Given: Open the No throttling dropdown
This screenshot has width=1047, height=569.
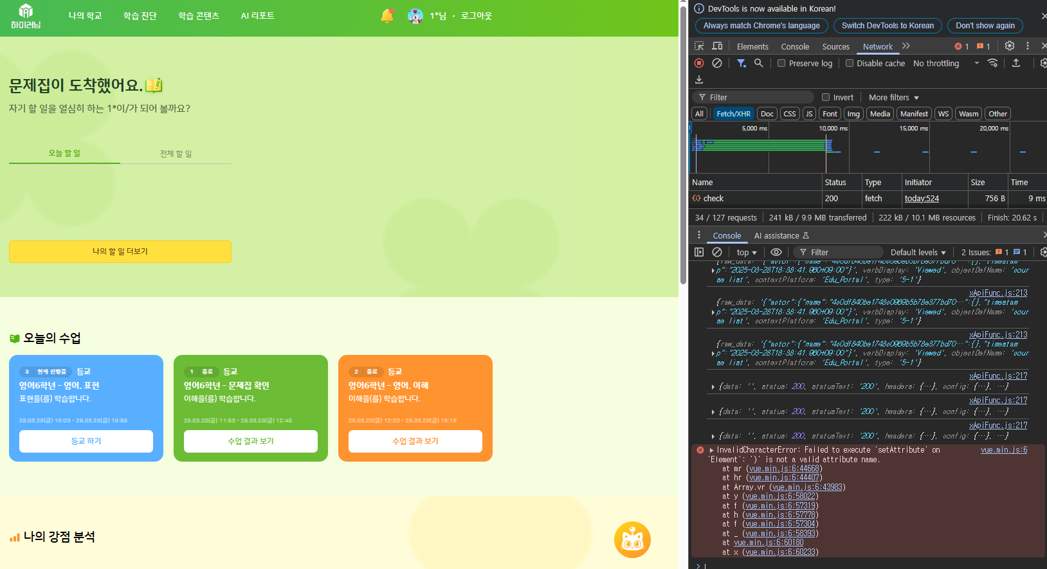Looking at the screenshot, I should point(945,63).
